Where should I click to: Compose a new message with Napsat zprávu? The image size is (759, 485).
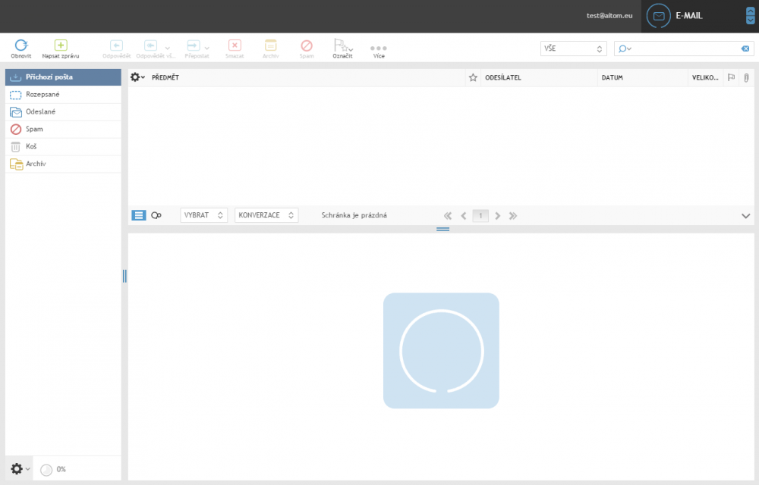(61, 45)
